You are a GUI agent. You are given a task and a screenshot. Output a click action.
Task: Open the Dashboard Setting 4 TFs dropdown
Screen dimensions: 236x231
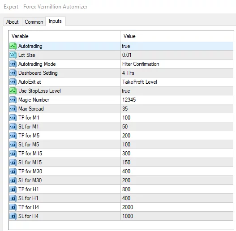(177, 73)
